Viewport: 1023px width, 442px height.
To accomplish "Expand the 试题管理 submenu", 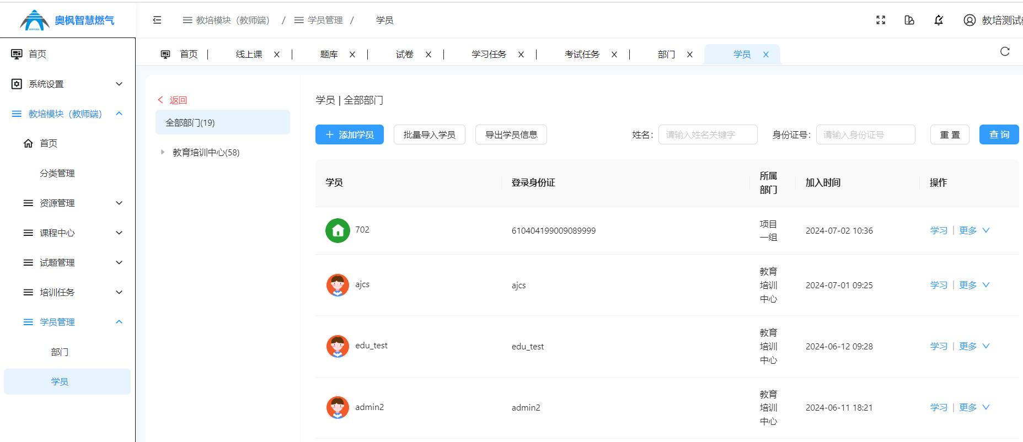I will (119, 262).
